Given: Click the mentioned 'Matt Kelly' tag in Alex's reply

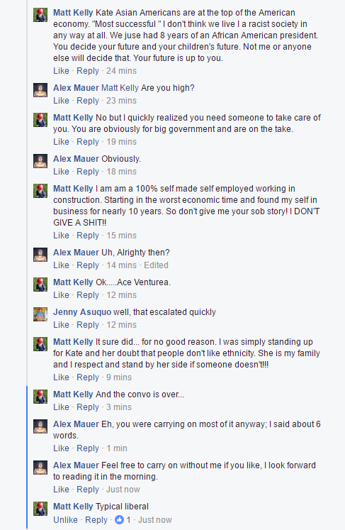Looking at the screenshot, I should click(x=120, y=88).
